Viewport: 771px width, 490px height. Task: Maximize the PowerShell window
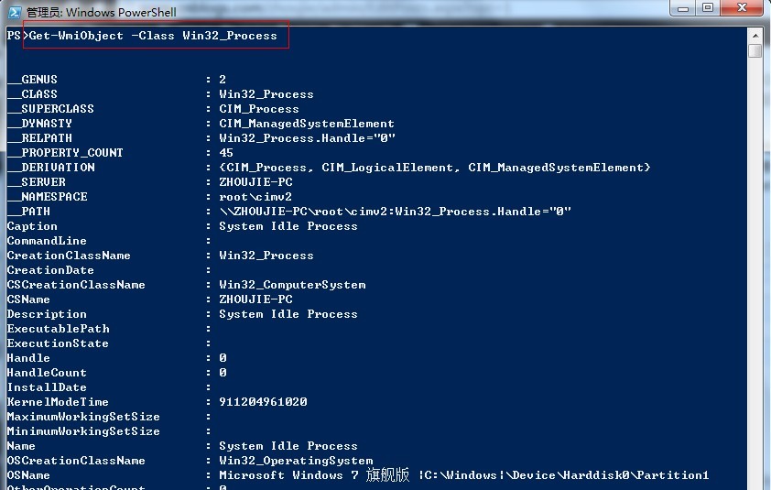pos(708,8)
